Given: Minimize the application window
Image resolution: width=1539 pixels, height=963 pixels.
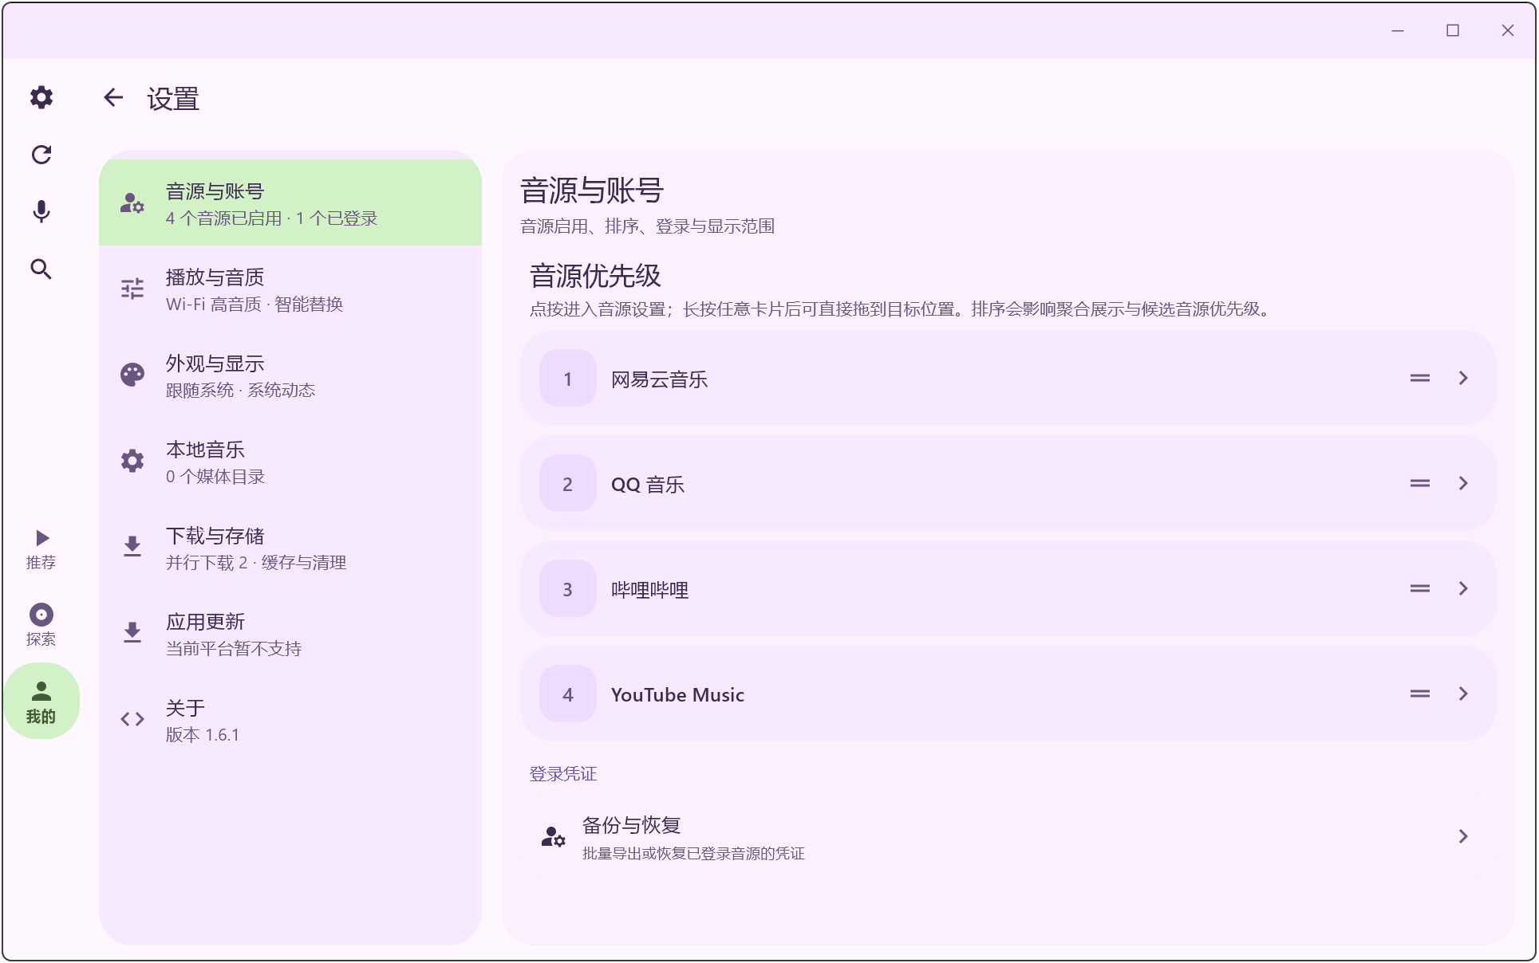Looking at the screenshot, I should [x=1398, y=30].
